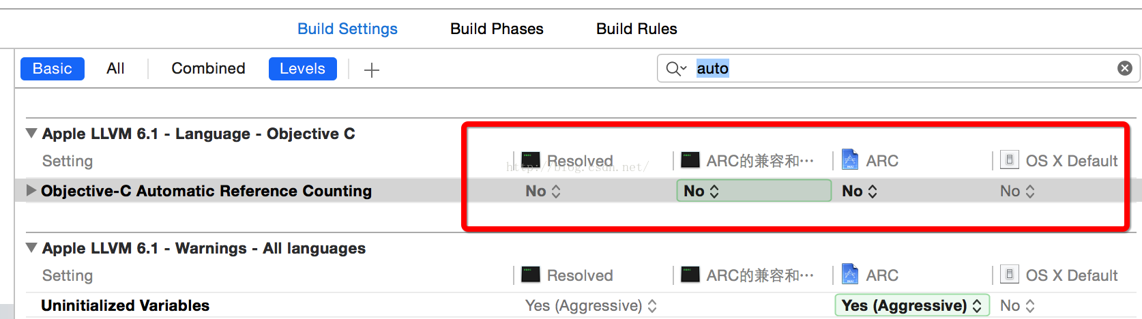This screenshot has width=1142, height=319.
Task: Collapse Apple LLVM 6.1 Warnings section
Action: click(31, 247)
